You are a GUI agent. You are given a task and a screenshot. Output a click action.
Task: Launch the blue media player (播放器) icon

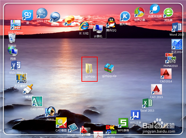[x=55, y=17]
